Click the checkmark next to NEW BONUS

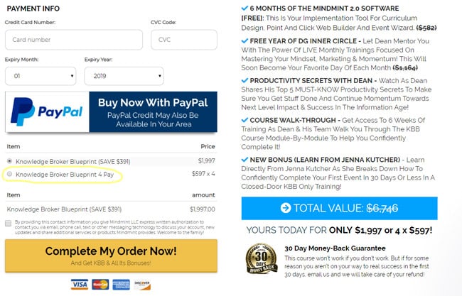[245, 160]
